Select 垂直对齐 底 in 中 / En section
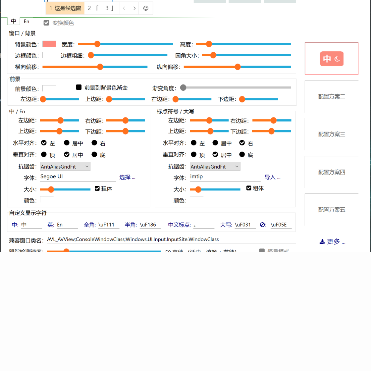Image resolution: width=371 pixels, height=371 pixels. [x=94, y=154]
